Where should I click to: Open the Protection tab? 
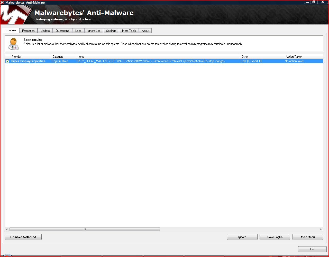28,31
